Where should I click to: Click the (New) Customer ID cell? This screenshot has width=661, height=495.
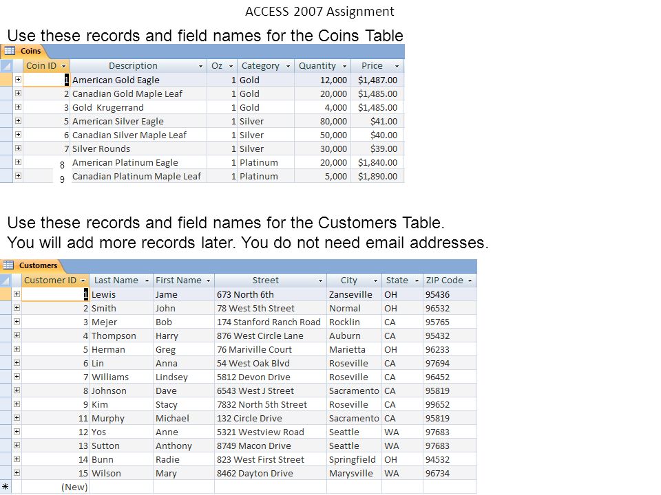[x=55, y=487]
